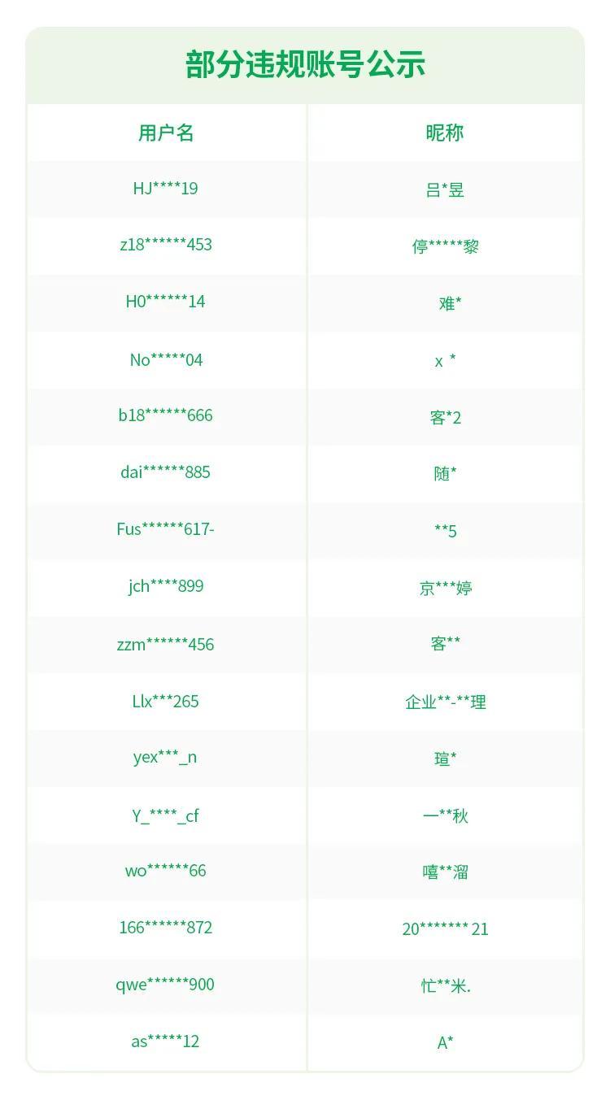The width and height of the screenshot is (610, 1100).
Task: Select username dai******885
Action: point(166,472)
